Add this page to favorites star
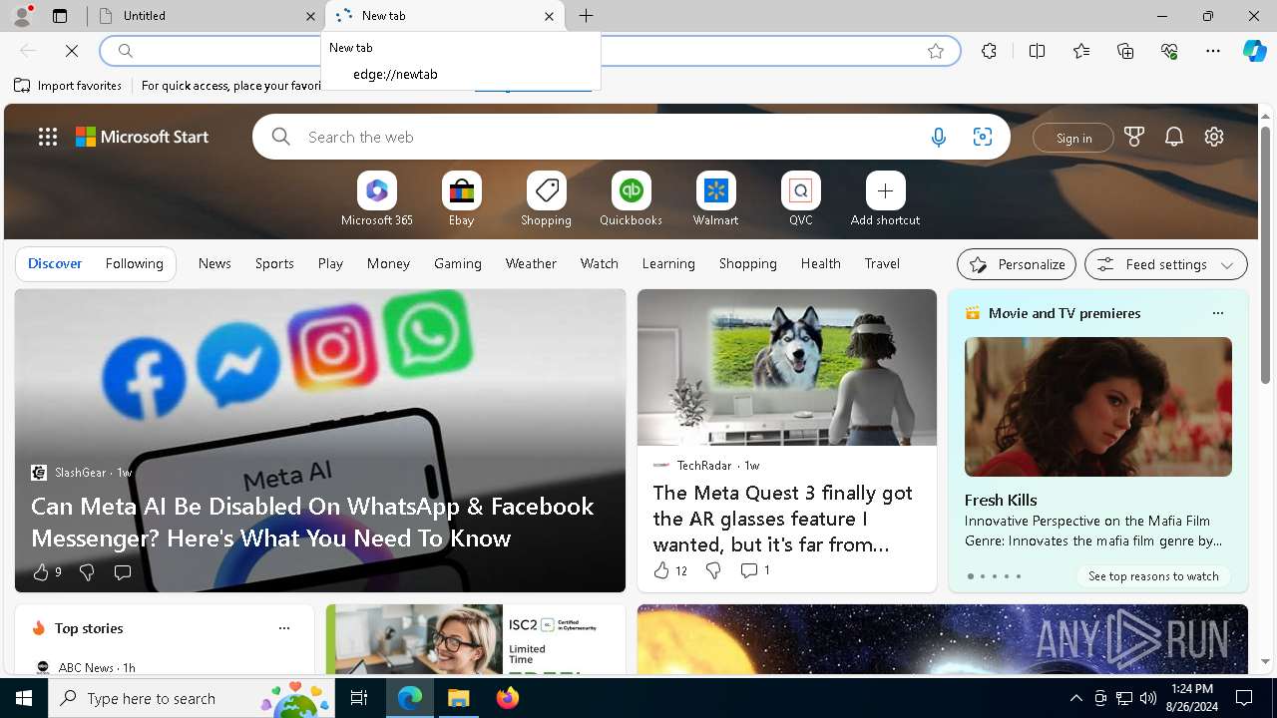The image size is (1277, 718). point(936,51)
